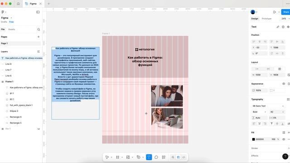Search in the file panel
The image size is (290, 163).
click(39, 29)
